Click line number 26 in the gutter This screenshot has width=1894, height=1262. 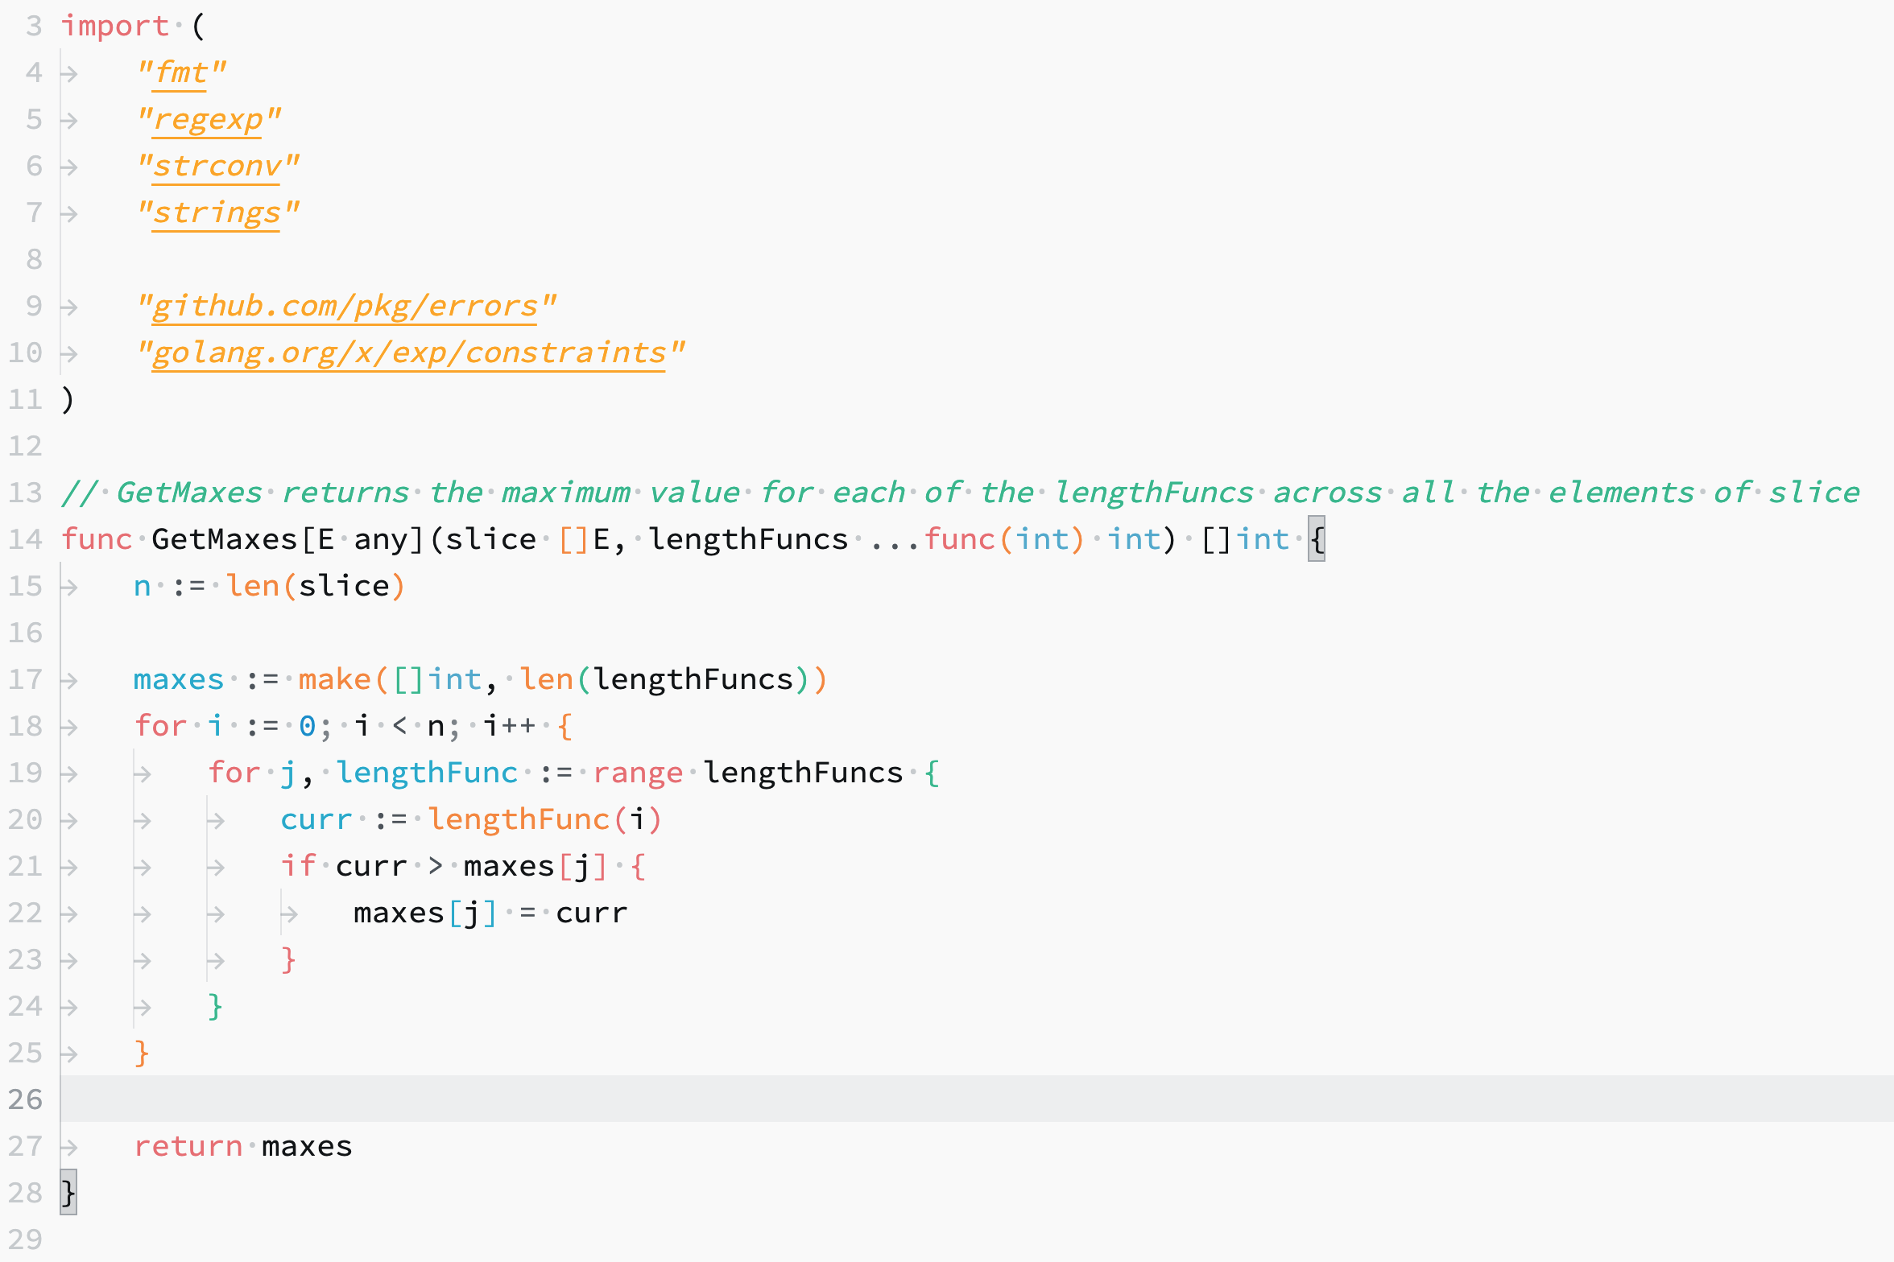25,1099
